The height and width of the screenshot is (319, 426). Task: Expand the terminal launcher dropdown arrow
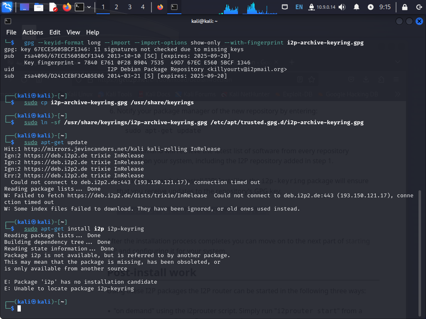pos(89,7)
